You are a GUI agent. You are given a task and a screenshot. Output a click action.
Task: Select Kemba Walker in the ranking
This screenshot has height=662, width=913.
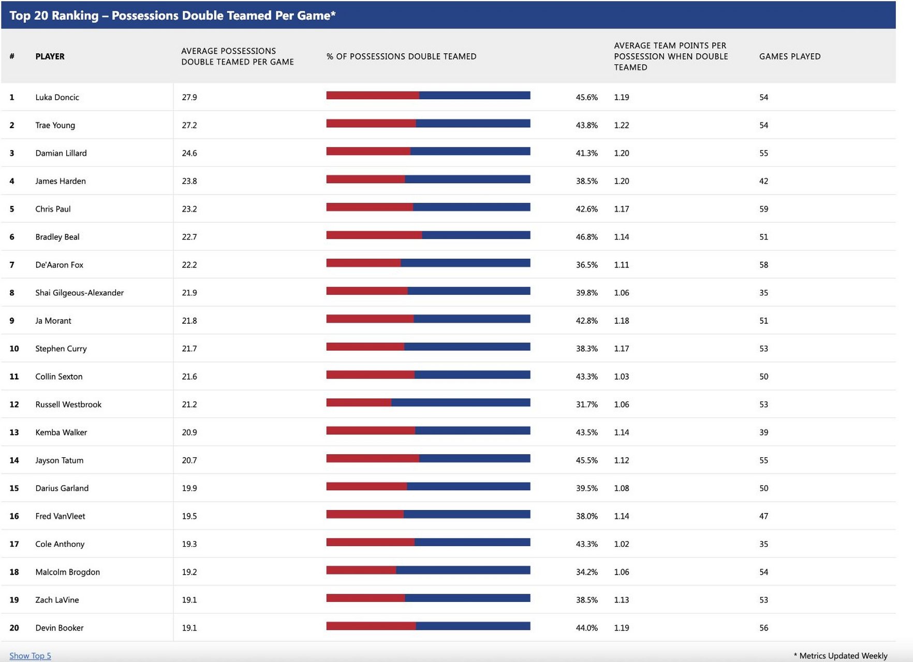[61, 432]
